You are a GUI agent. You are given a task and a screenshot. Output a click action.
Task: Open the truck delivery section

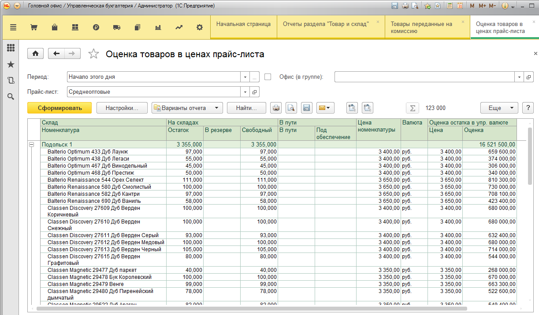(x=117, y=27)
